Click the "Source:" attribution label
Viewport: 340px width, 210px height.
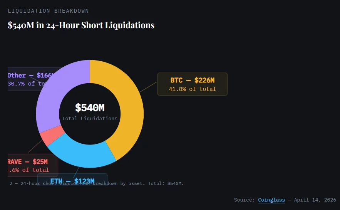click(244, 200)
